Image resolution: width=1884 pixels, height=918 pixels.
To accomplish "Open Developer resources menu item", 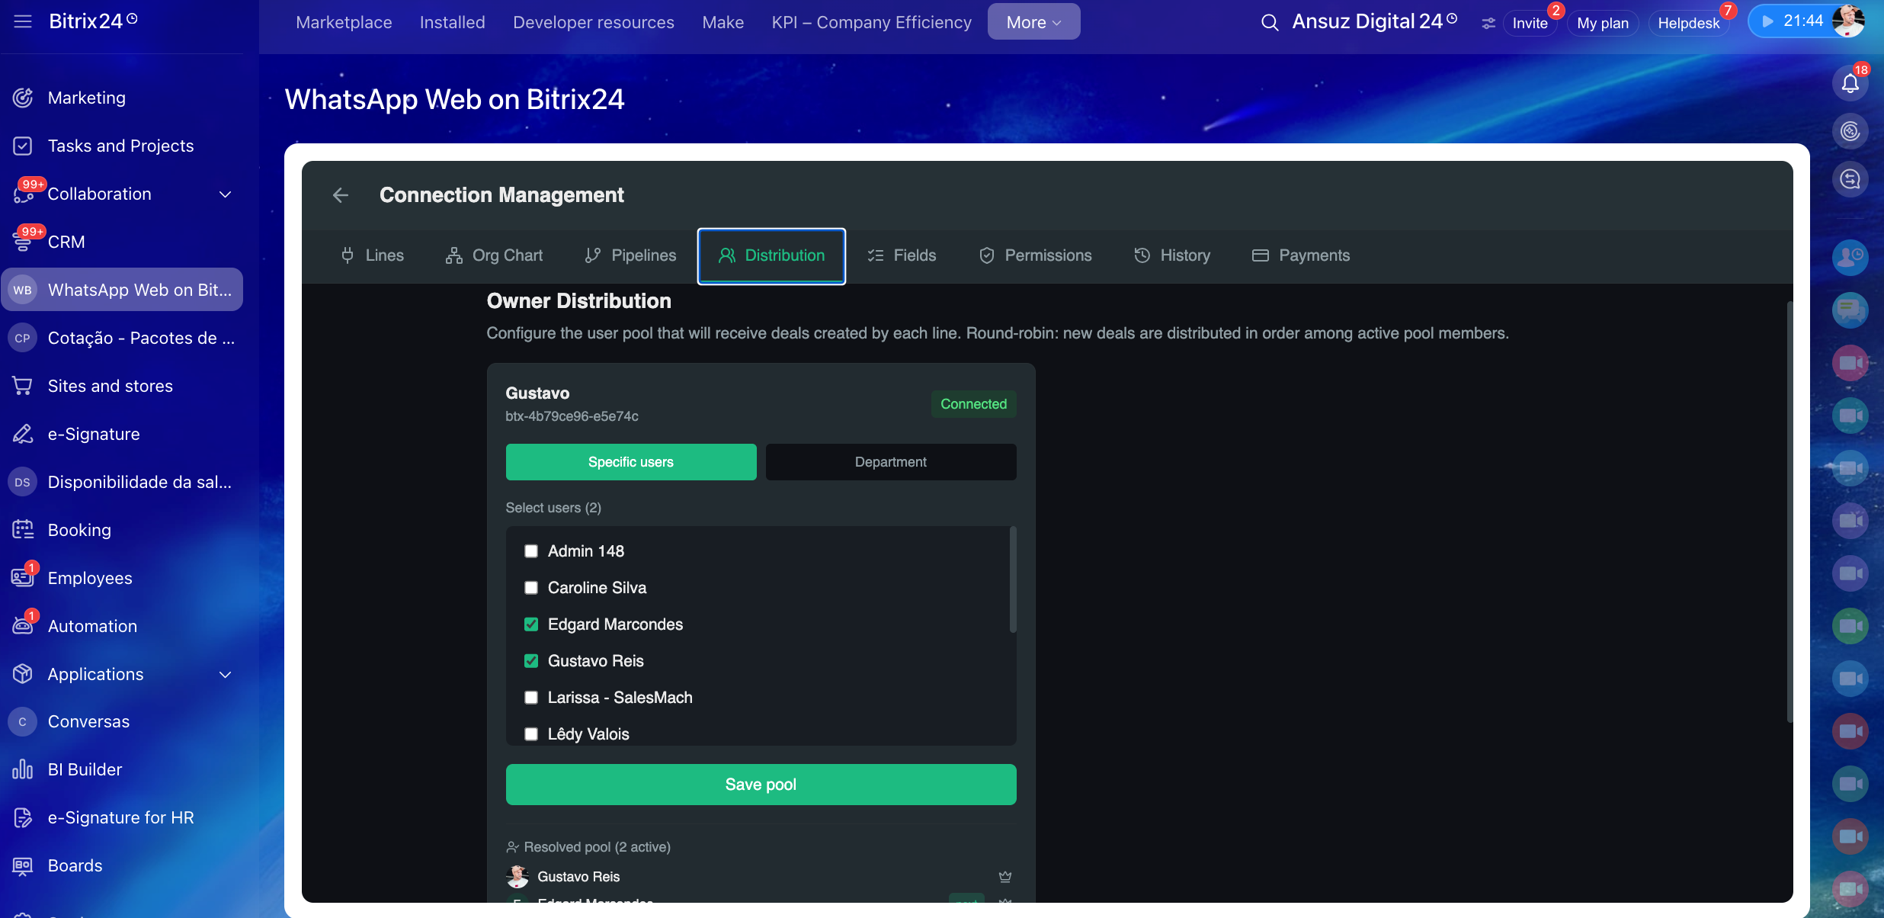I will click(x=594, y=22).
